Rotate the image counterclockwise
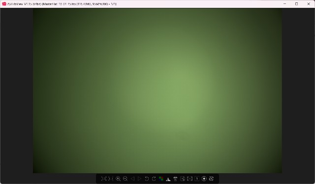This screenshot has width=315, height=184. [x=147, y=179]
